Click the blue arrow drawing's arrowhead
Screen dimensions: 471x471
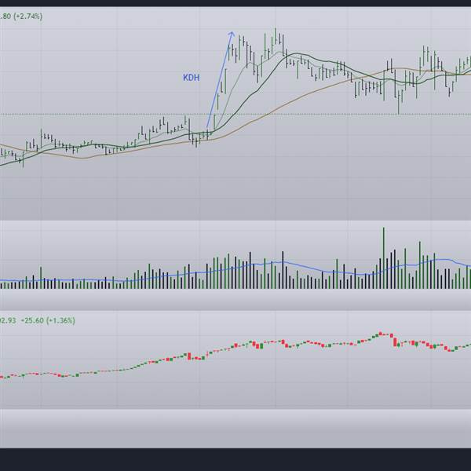pos(231,34)
